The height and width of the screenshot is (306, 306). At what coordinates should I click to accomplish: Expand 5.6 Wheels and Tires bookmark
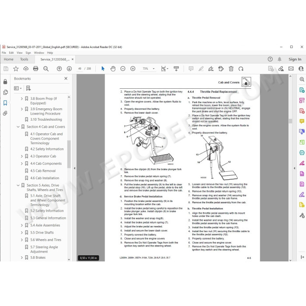[22, 240]
